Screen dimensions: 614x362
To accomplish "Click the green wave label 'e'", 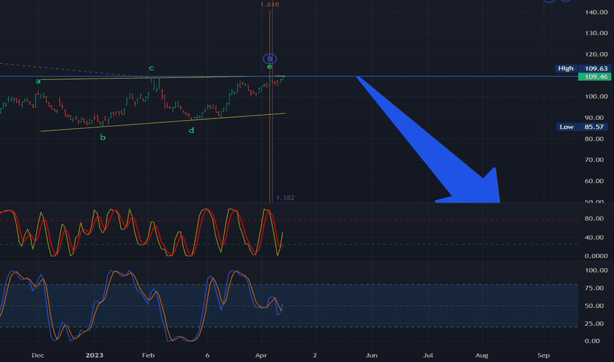I will tap(269, 67).
